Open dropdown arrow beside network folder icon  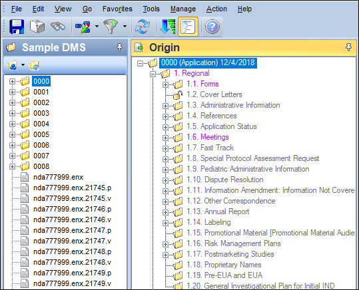point(23,65)
